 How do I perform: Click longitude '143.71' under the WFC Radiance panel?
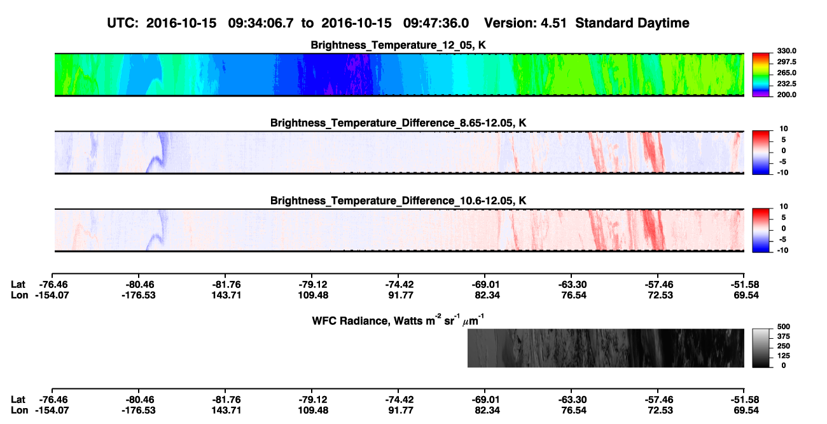(225, 411)
